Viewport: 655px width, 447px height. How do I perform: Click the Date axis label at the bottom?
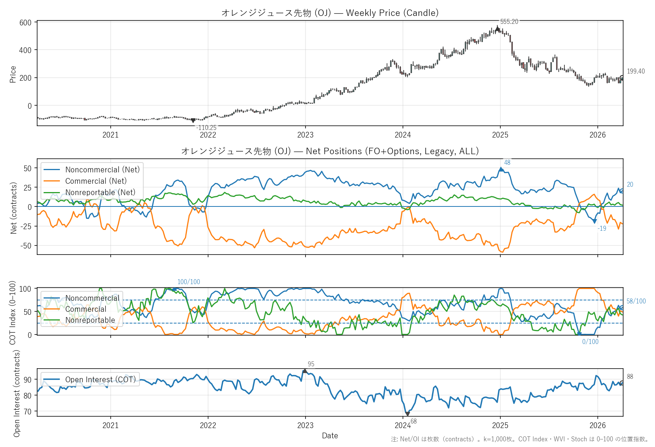(x=330, y=436)
